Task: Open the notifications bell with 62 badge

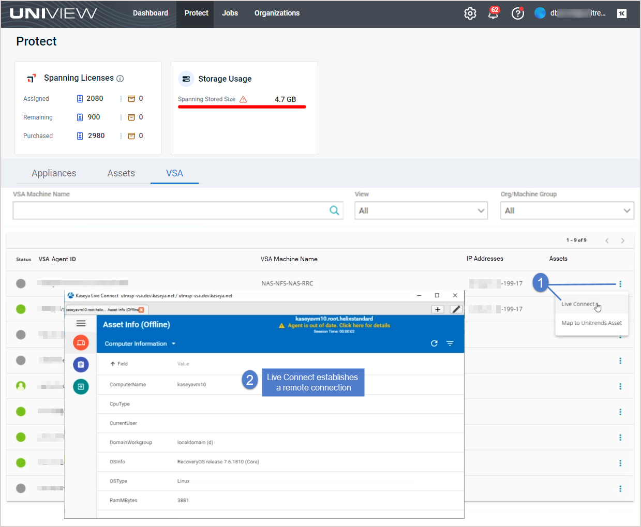Action: (493, 13)
